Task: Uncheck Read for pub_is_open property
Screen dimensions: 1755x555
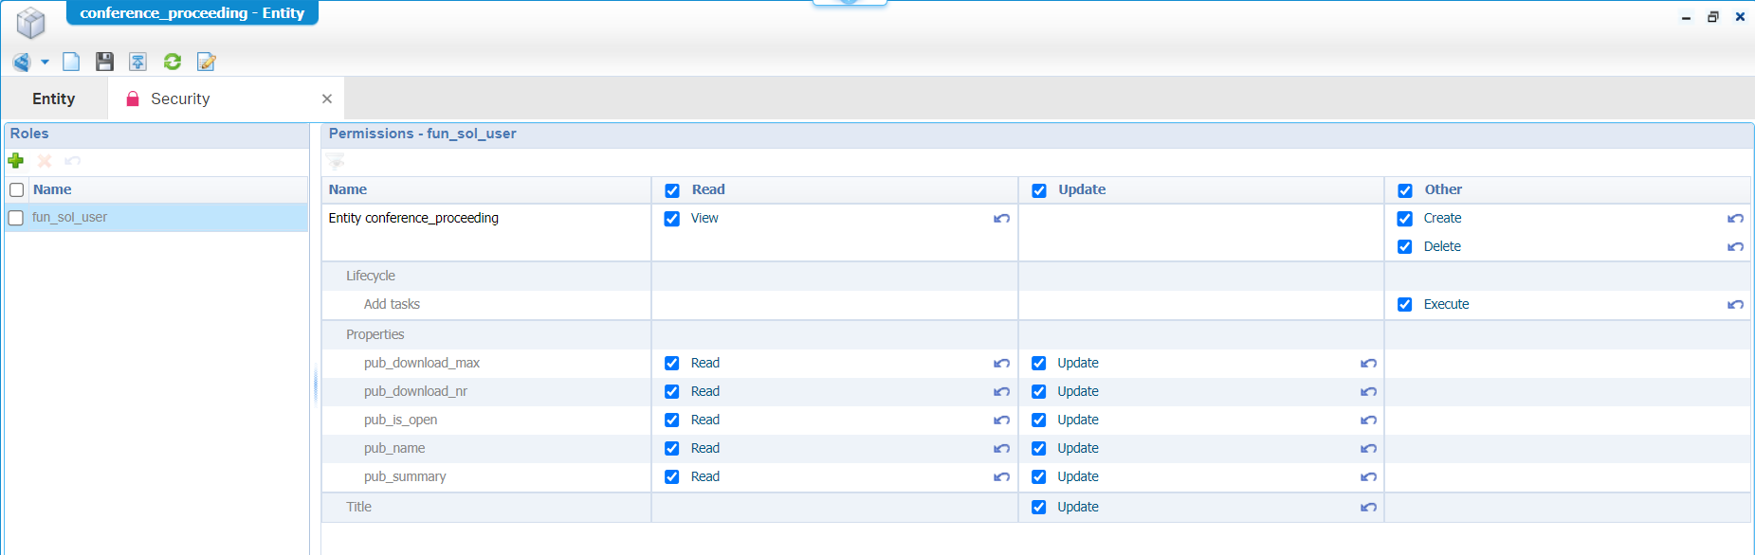Action: 672,421
